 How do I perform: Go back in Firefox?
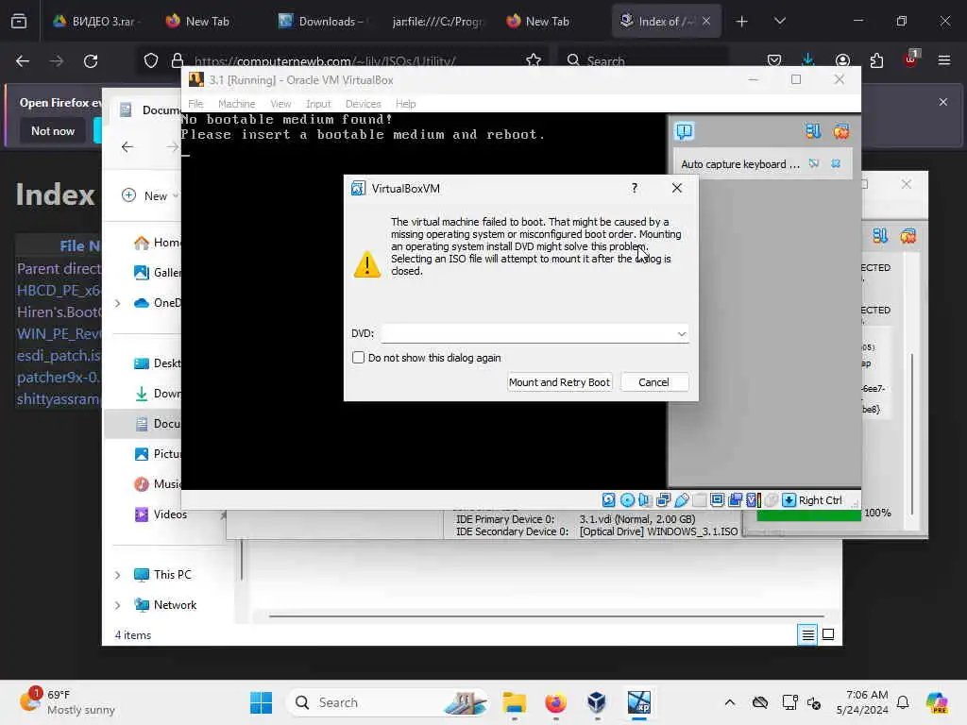[23, 61]
